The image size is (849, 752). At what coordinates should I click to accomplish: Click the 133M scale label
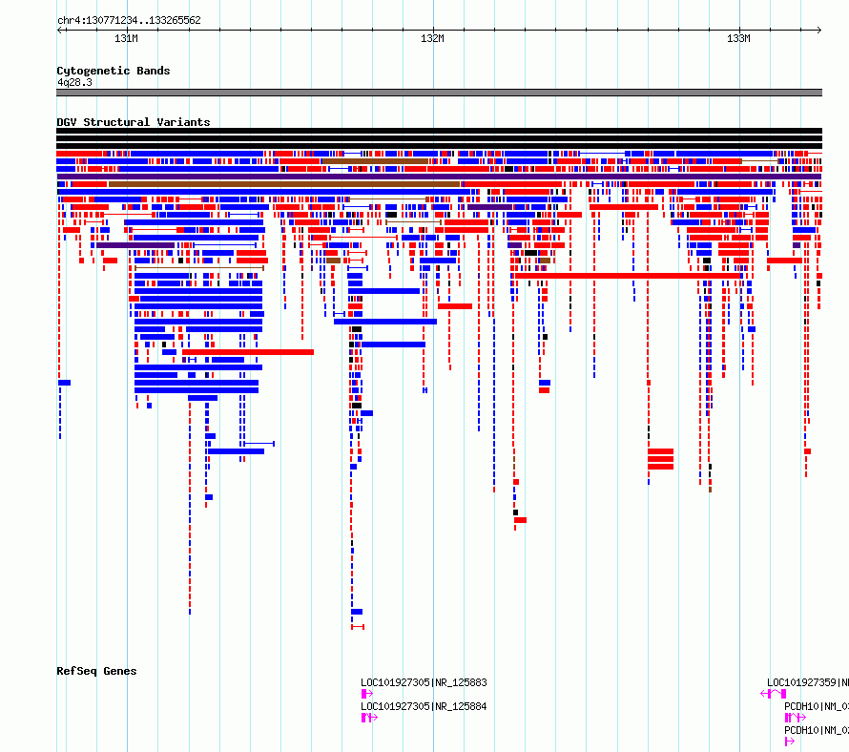[738, 38]
